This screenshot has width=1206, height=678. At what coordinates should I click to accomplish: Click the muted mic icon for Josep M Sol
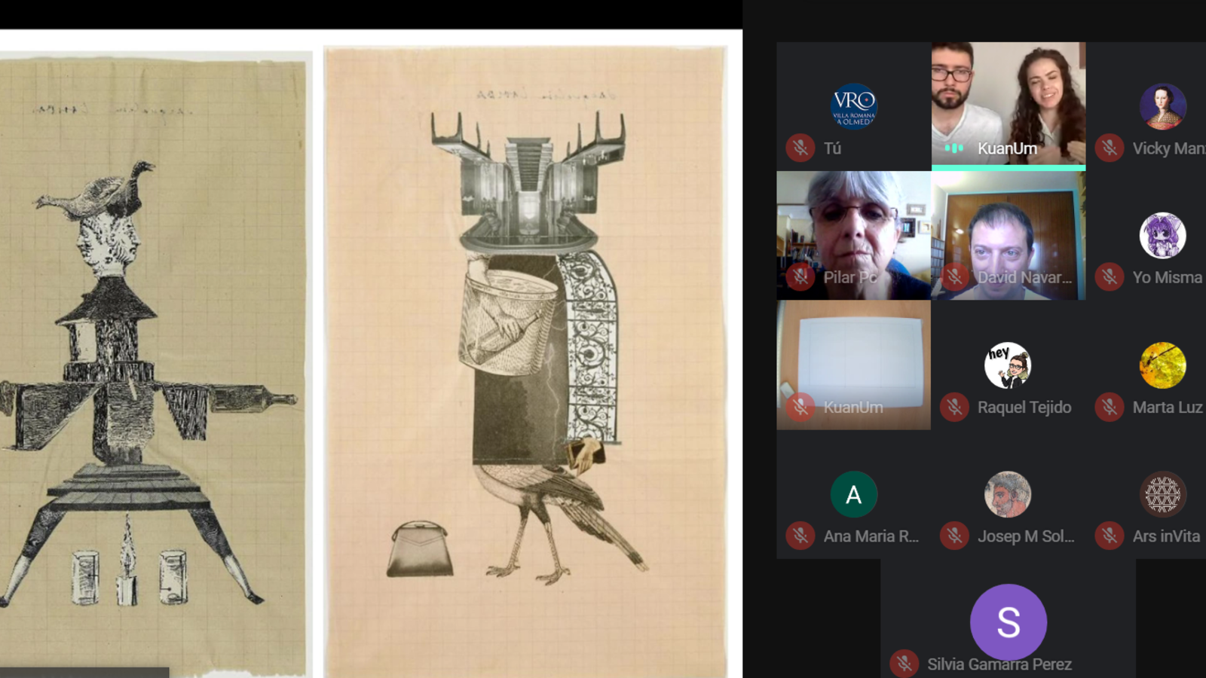[x=954, y=536]
